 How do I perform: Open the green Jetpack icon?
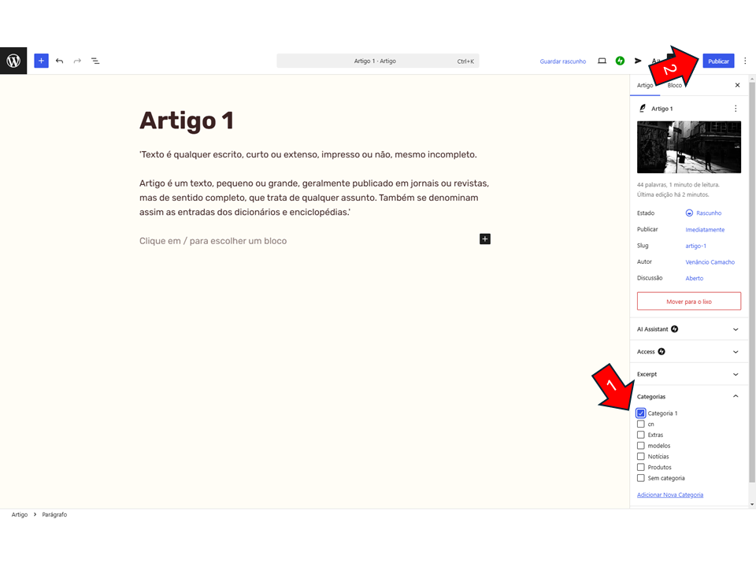coord(620,61)
